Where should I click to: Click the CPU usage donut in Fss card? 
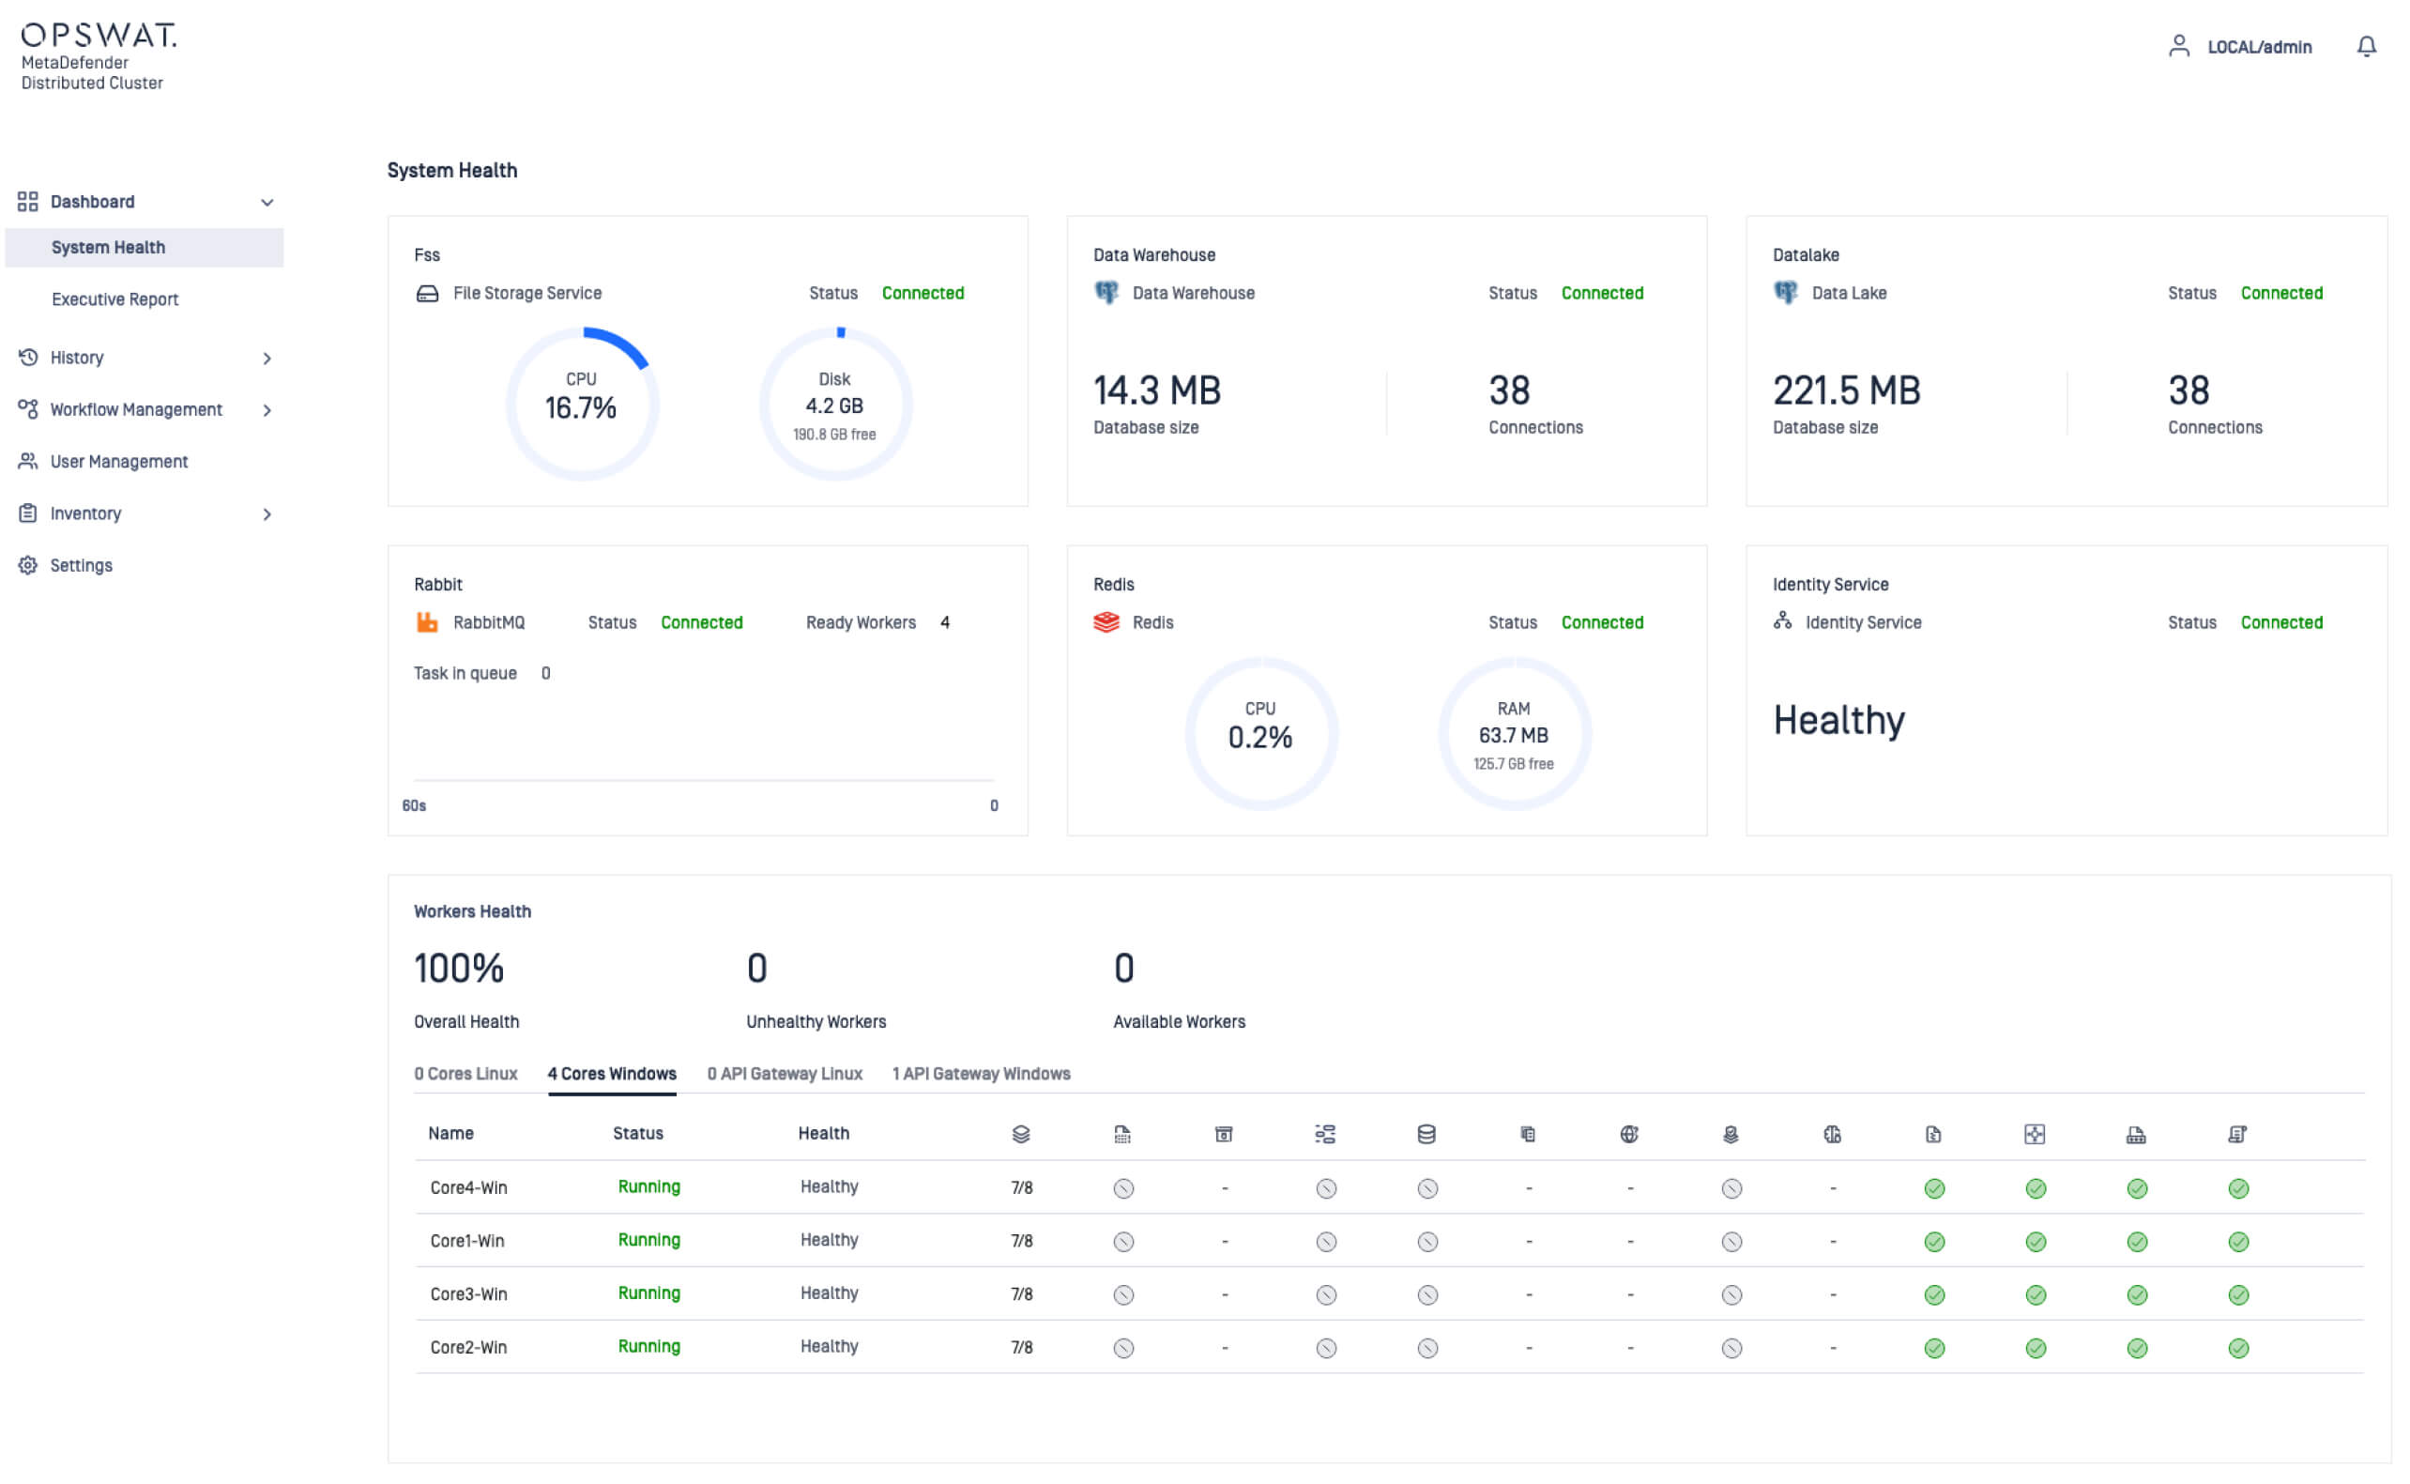(x=581, y=403)
